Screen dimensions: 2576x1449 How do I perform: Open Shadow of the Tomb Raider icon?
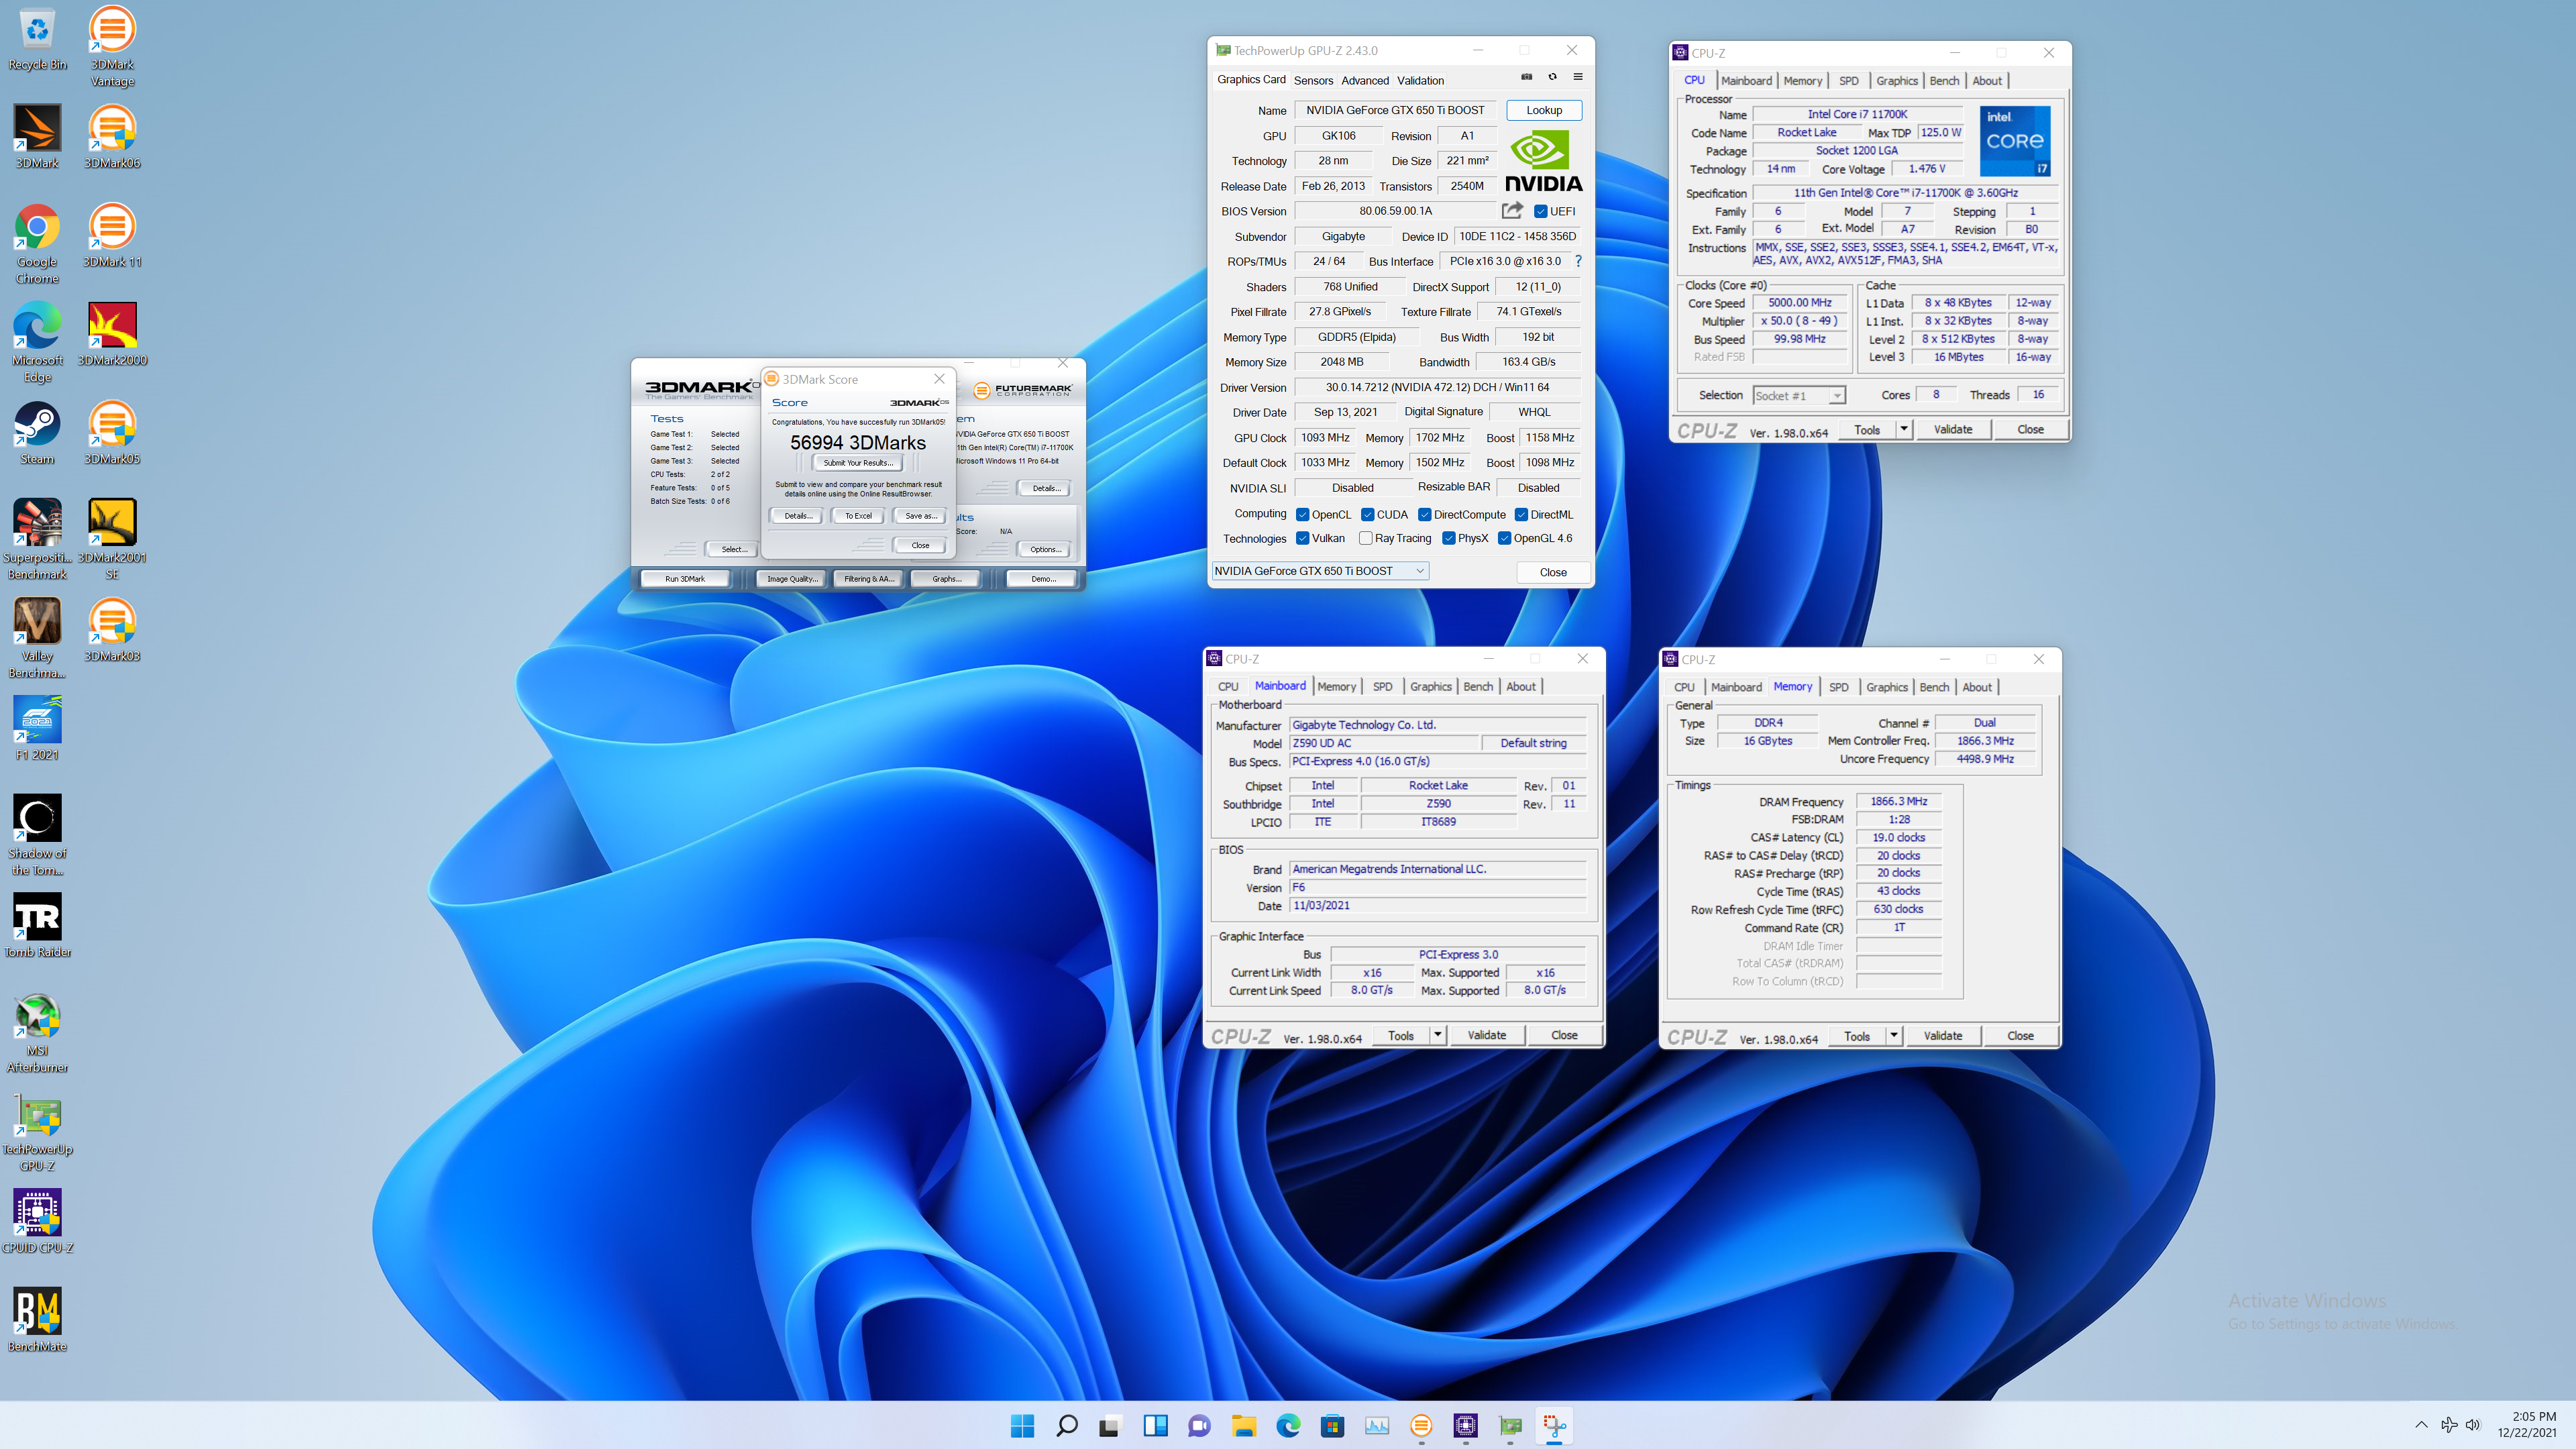[x=37, y=835]
